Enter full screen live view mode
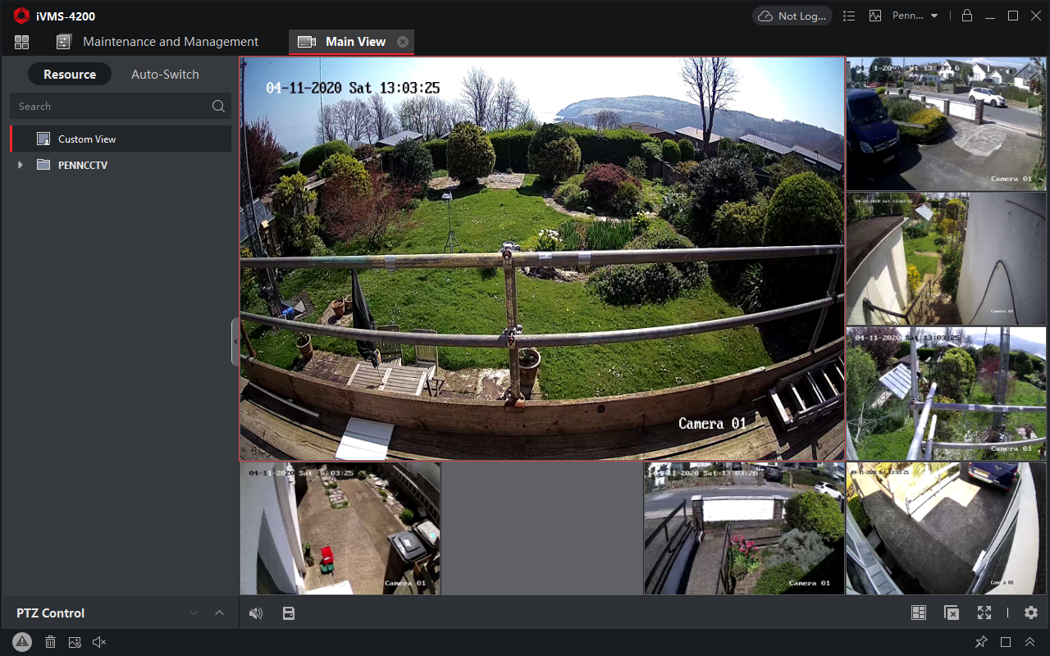Viewport: 1050px width, 656px height. (x=984, y=613)
